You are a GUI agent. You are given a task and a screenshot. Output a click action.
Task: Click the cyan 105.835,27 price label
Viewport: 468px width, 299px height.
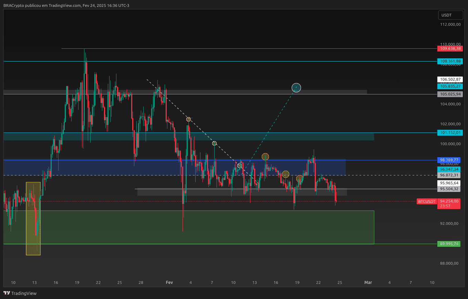(x=450, y=86)
